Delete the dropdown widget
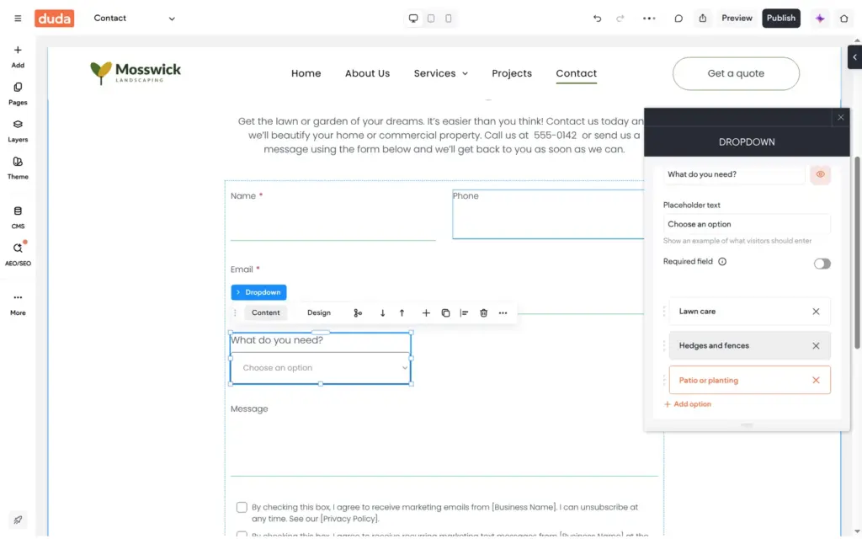The image size is (862, 539). coord(484,313)
